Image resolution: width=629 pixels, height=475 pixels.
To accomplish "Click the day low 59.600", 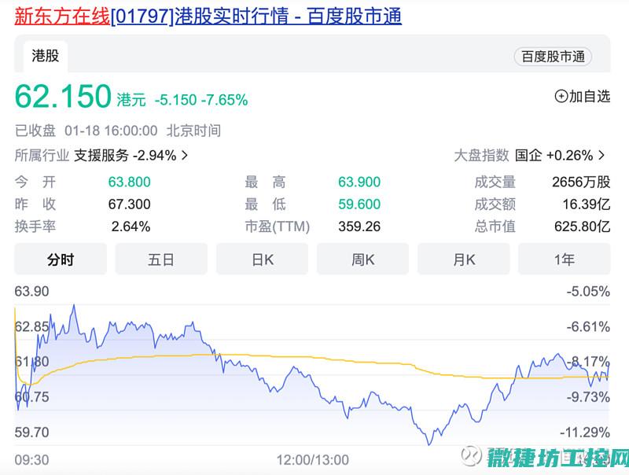I will (x=359, y=204).
